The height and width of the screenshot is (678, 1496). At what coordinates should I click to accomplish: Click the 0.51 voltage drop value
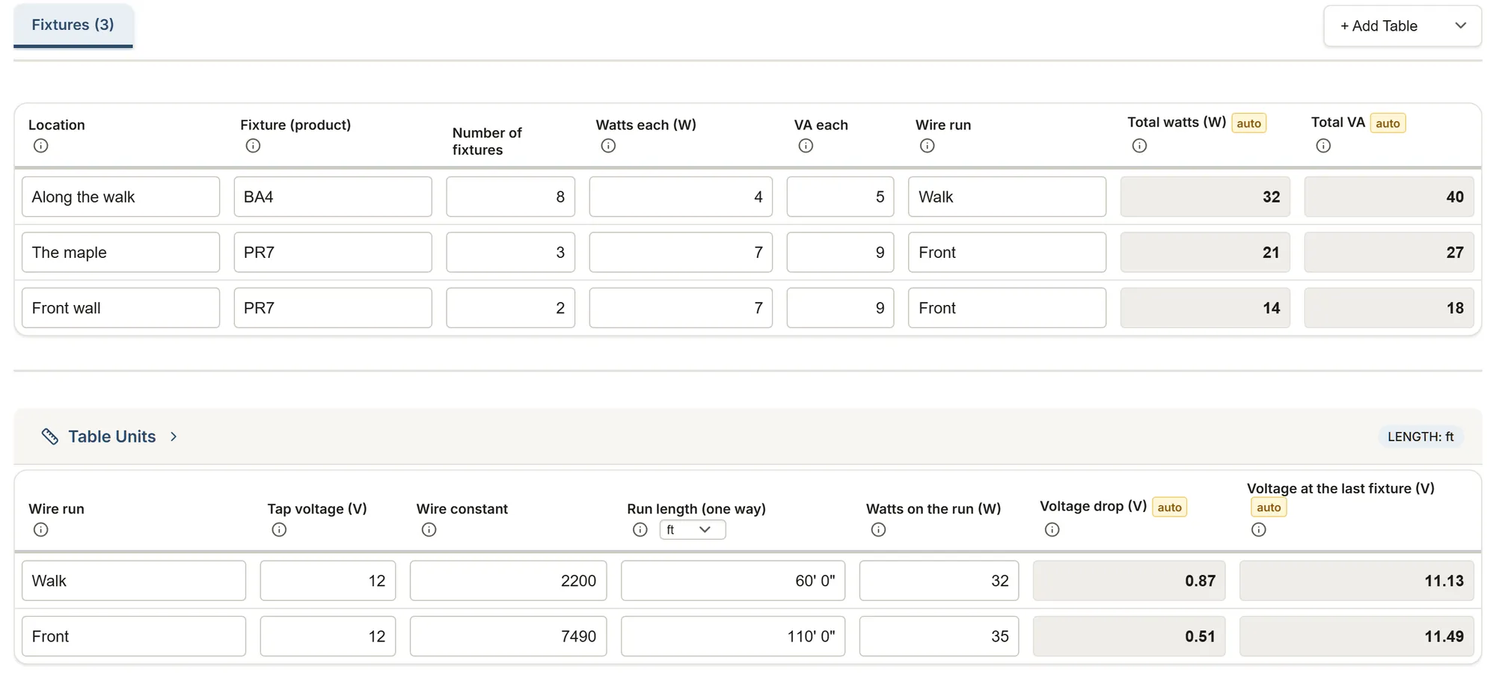click(x=1129, y=636)
